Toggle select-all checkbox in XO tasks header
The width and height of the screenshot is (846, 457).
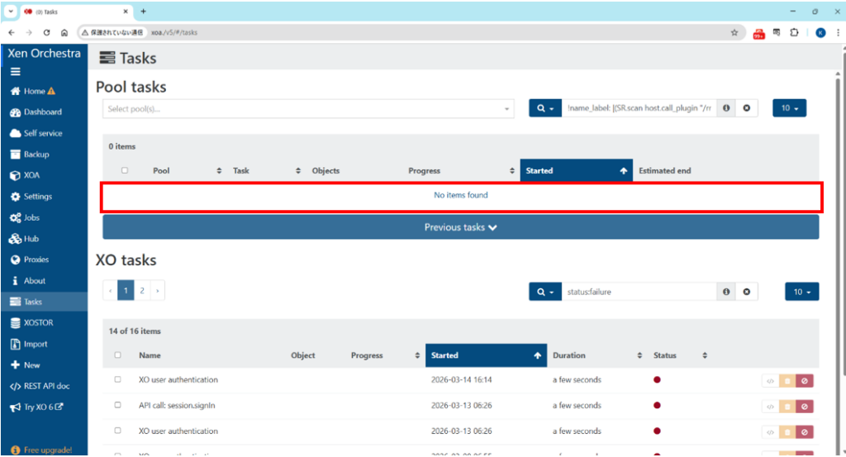(x=118, y=355)
